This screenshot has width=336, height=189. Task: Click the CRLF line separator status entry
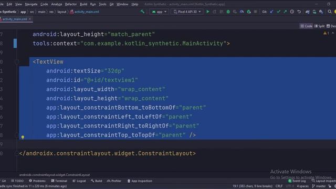pyautogui.click(x=279, y=186)
